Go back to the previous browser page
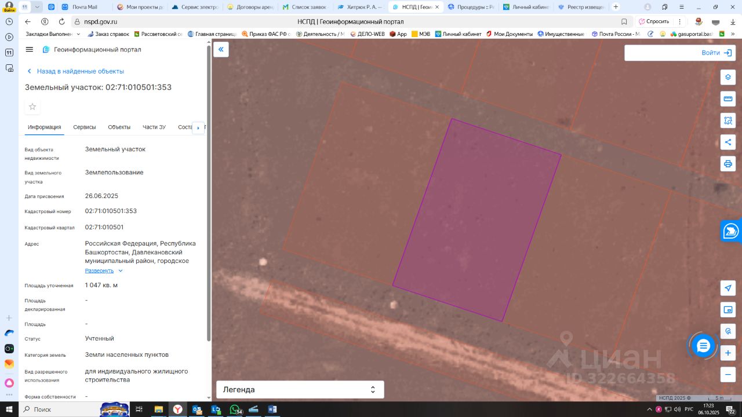Image resolution: width=742 pixels, height=417 pixels. click(x=28, y=21)
